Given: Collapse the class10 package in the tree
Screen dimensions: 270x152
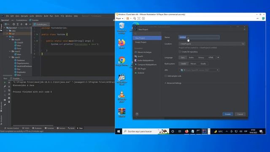Looking at the screenshot, I should (x=10, y=40).
